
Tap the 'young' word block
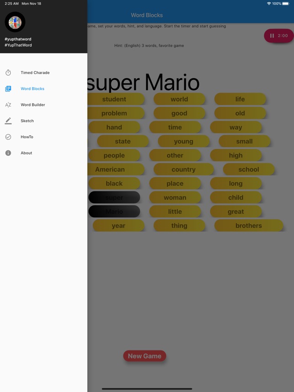click(x=184, y=141)
